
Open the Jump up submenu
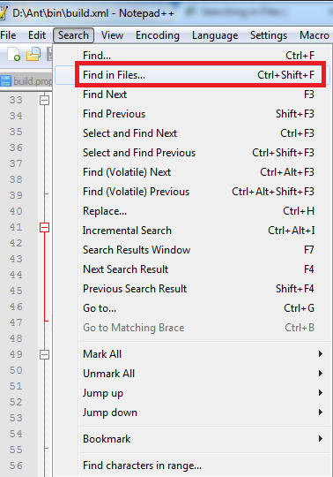point(202,393)
